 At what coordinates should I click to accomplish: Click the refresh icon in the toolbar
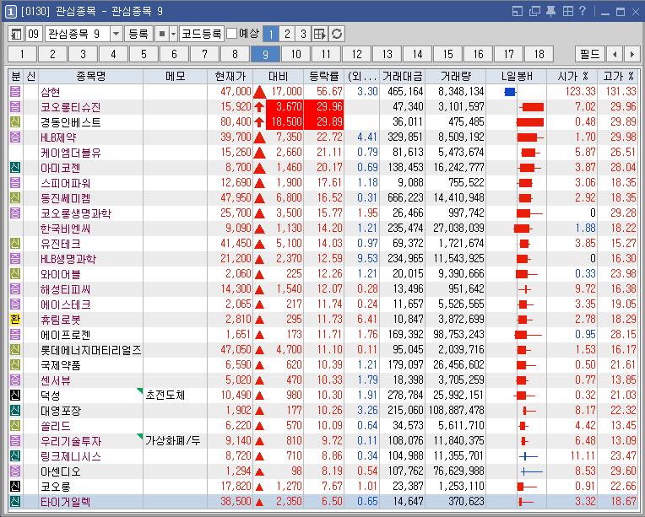click(337, 34)
